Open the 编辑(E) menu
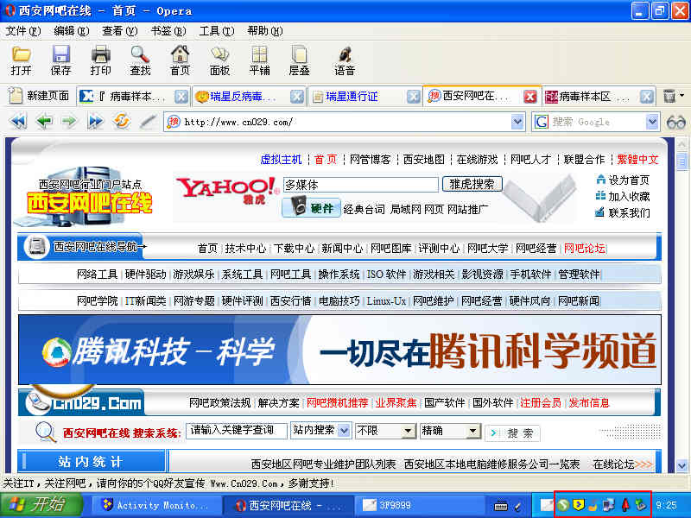Viewport: 691px width, 518px height. point(72,31)
